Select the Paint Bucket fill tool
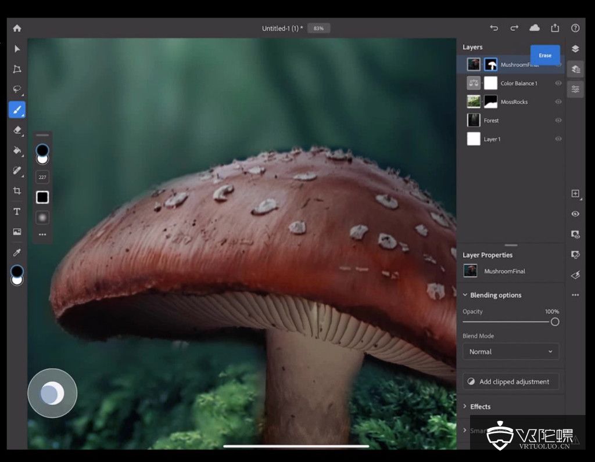This screenshot has width=595, height=462. pos(17,150)
